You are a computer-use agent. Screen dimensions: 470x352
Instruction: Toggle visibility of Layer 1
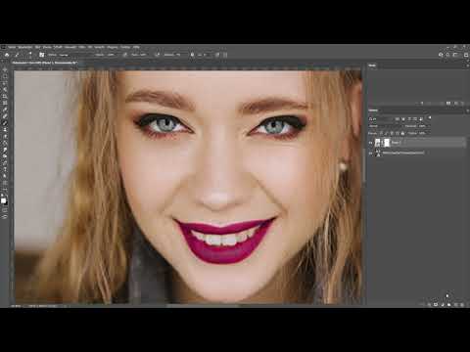[371, 143]
